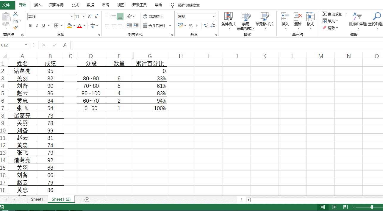
Task: Click 自动求和 AutoSum sigma
Action: pos(332,14)
